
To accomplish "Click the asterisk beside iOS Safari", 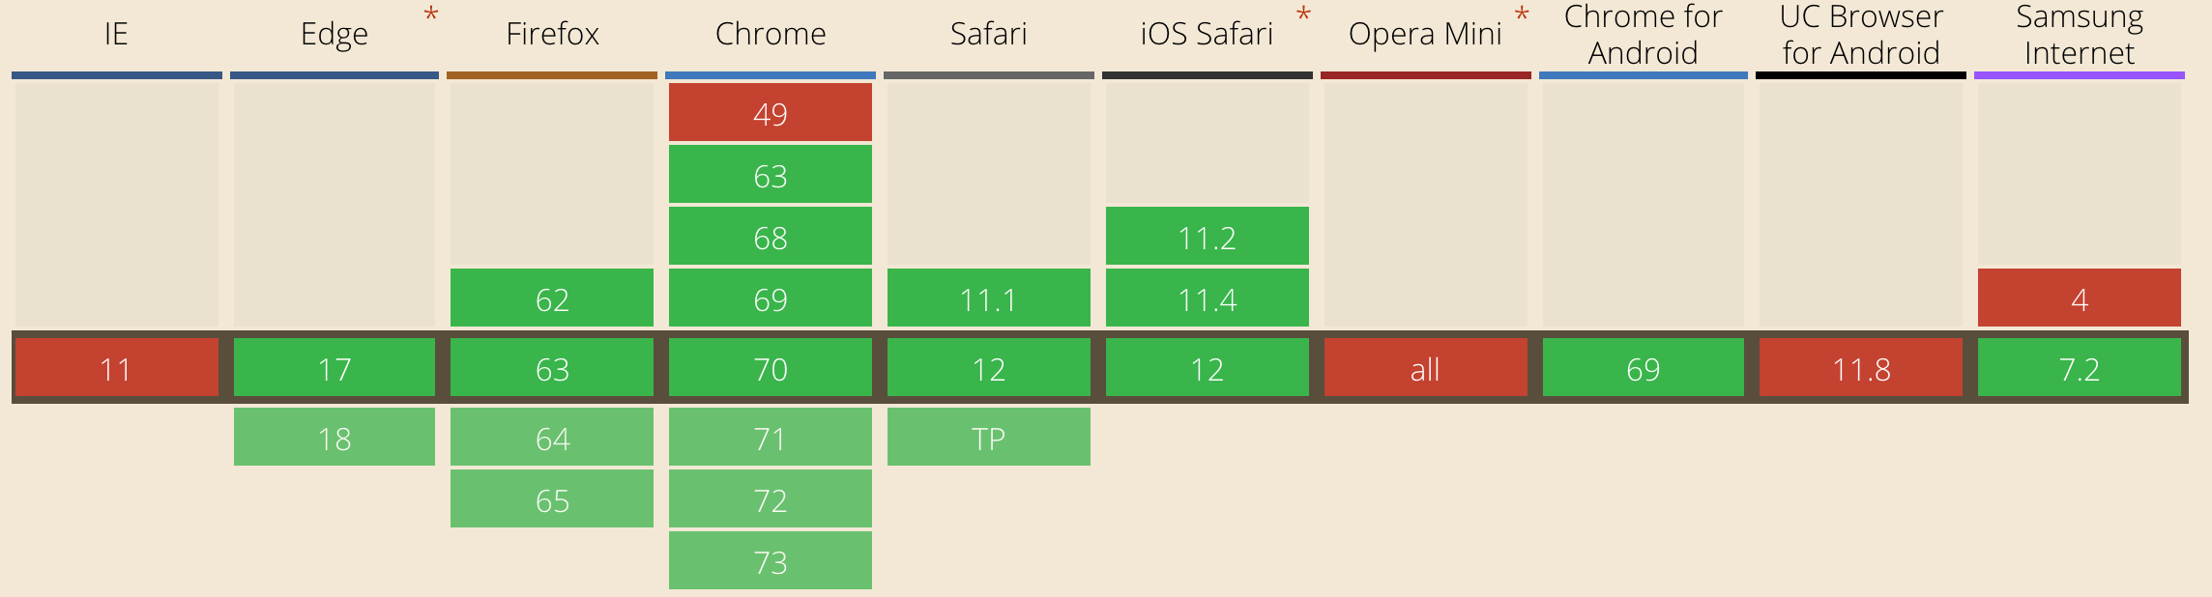I will [1303, 15].
